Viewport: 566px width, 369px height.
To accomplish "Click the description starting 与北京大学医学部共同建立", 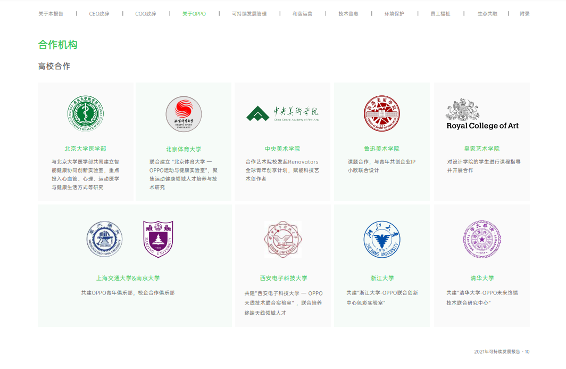I will tap(85, 175).
